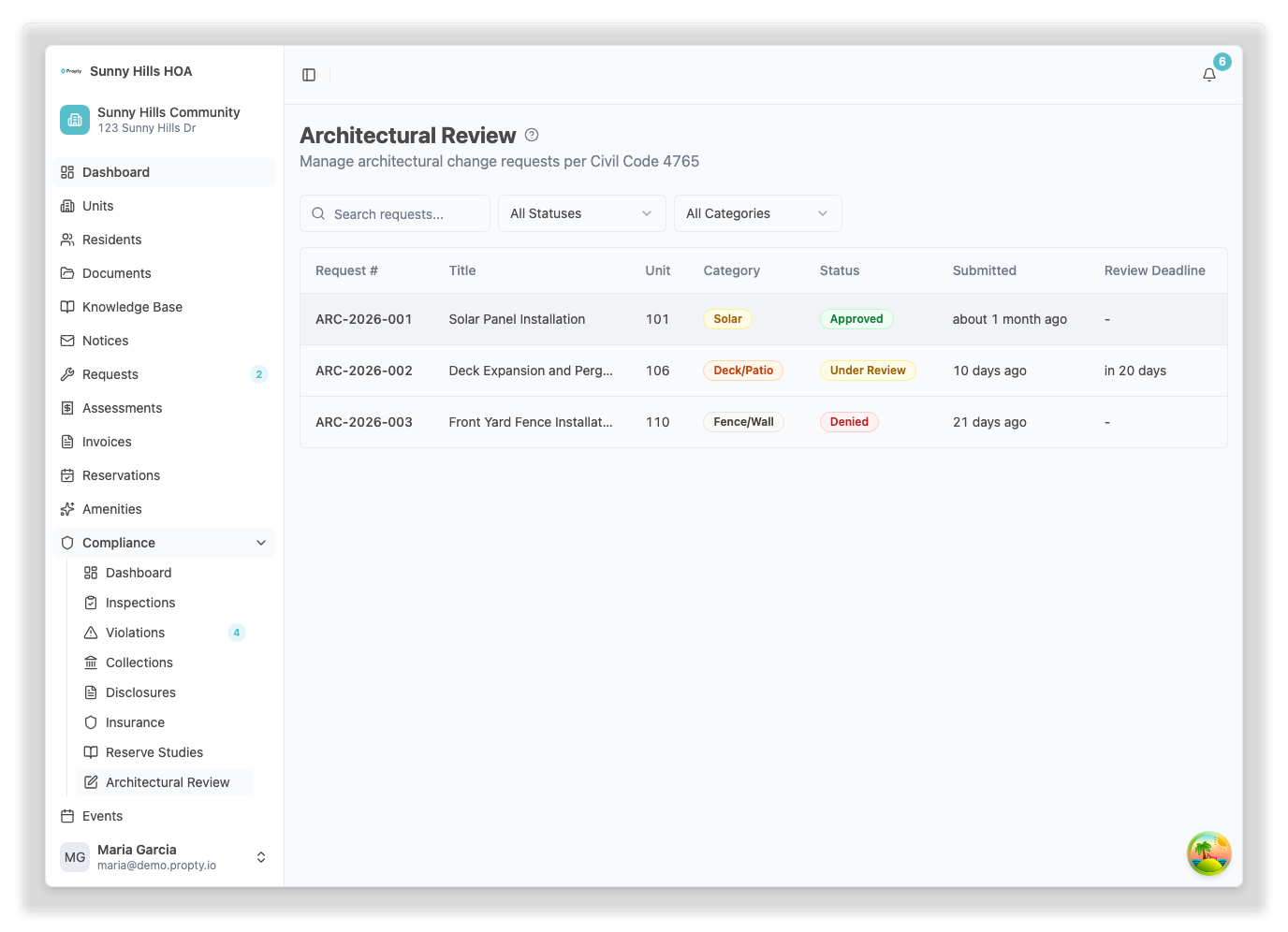Open Knowledge Base from the sidebar
This screenshot has width=1288, height=932.
tap(132, 307)
